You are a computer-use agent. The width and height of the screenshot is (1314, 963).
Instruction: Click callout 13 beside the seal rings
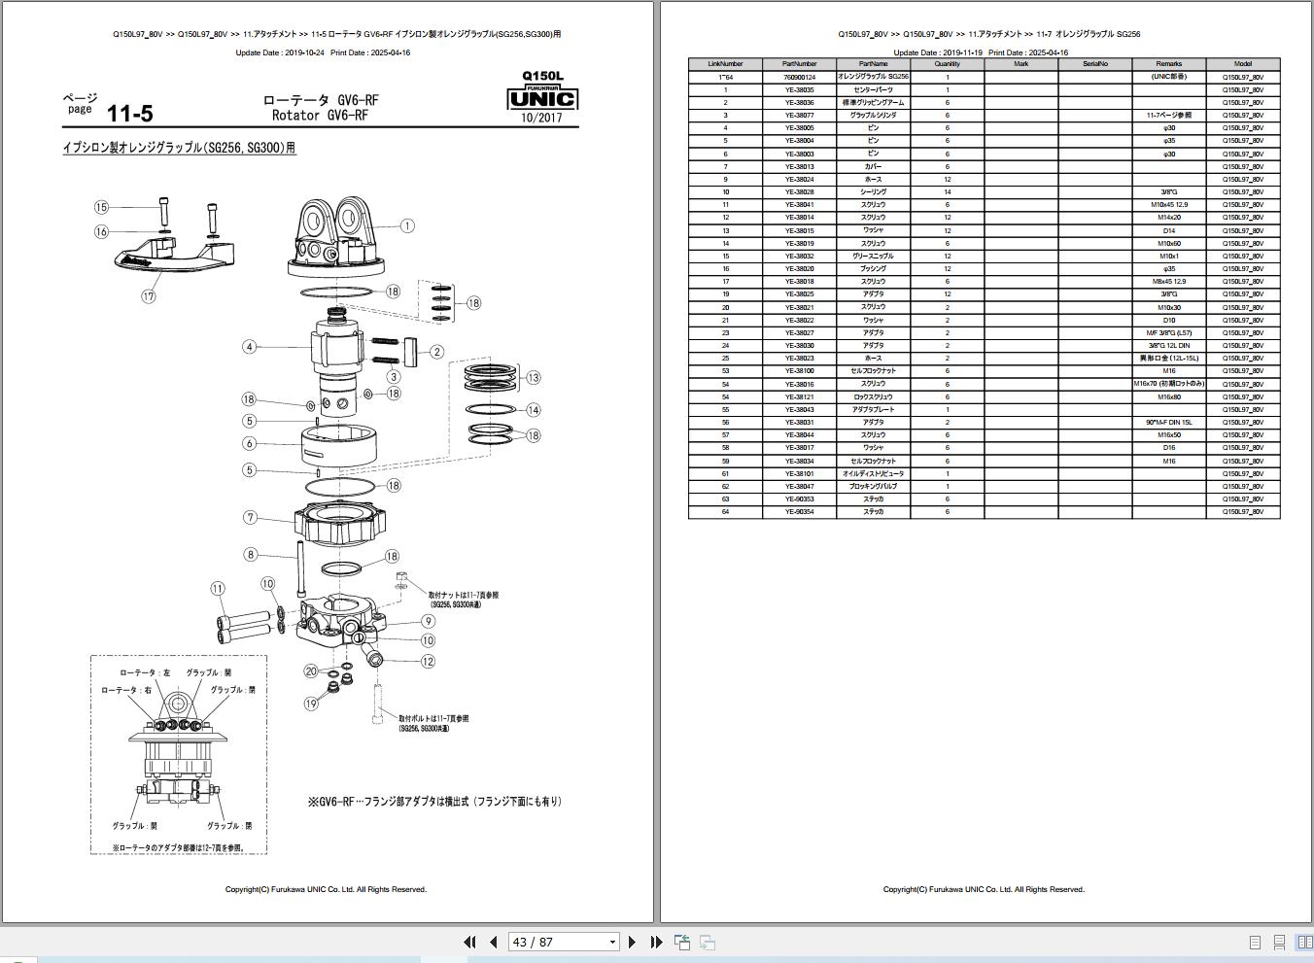[x=533, y=377]
